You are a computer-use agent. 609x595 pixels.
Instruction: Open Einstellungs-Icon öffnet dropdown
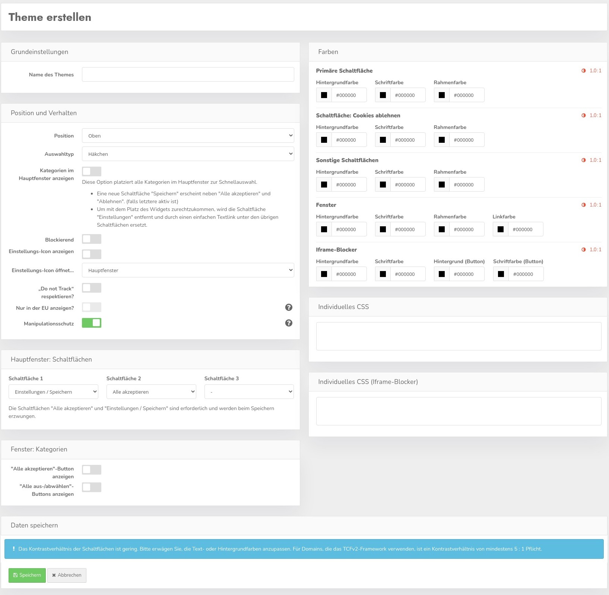pos(188,270)
